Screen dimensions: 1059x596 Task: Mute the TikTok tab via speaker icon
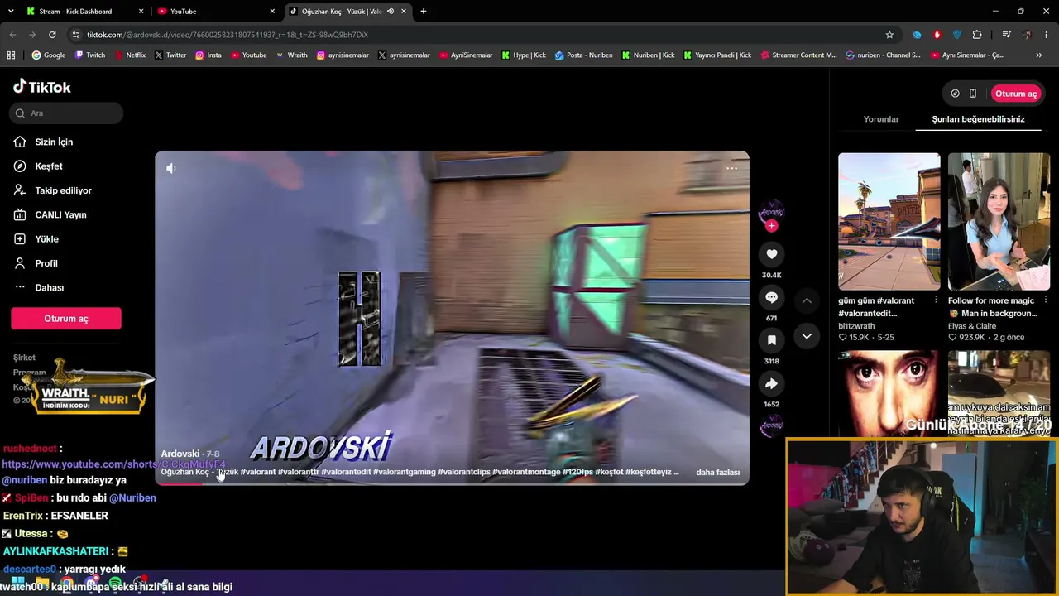391,12
